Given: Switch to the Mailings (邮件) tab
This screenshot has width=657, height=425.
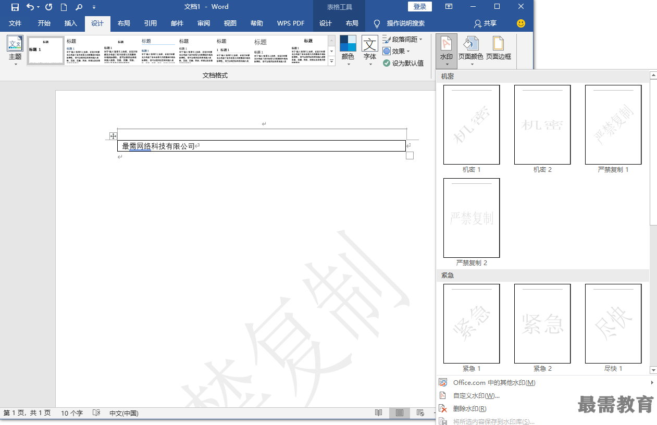Looking at the screenshot, I should click(x=177, y=23).
